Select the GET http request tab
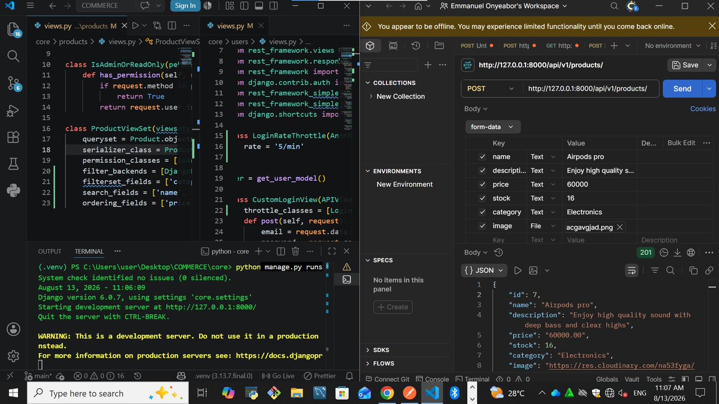Screen dimensions: 719x404 (x=563, y=45)
